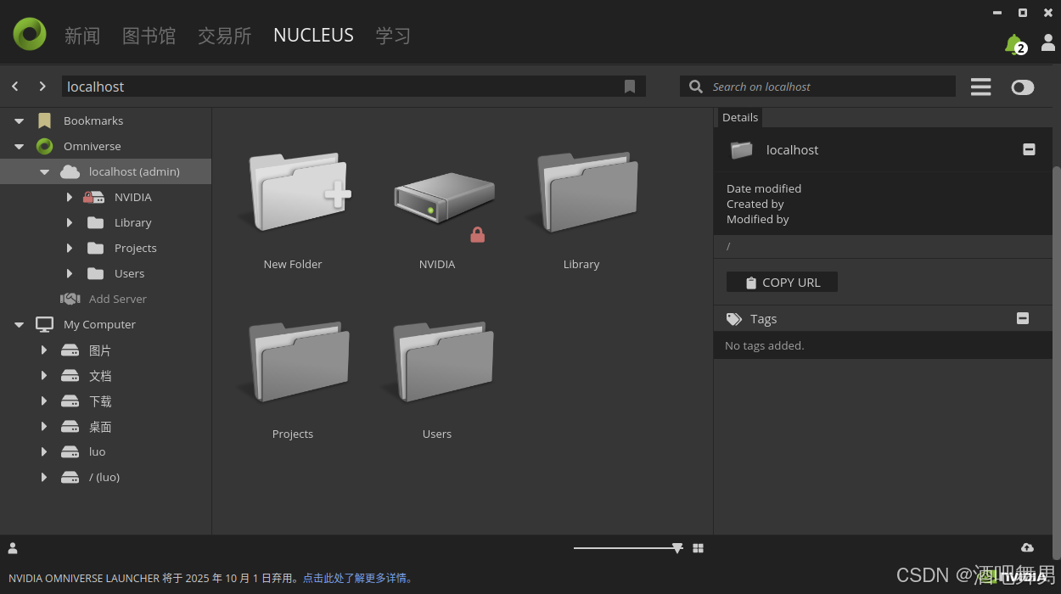Expand the Users tree node
Image resolution: width=1061 pixels, height=594 pixels.
[70, 273]
